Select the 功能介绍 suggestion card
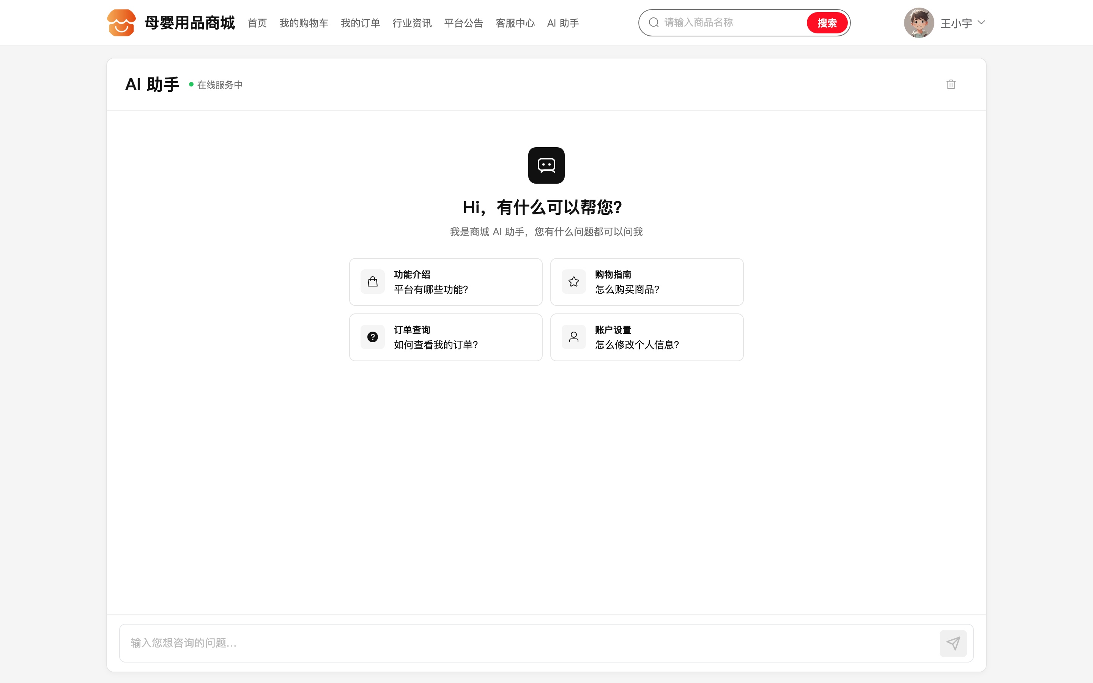1093x683 pixels. (445, 282)
